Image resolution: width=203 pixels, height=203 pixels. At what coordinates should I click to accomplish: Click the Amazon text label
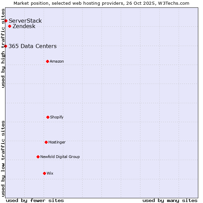[x=57, y=61]
